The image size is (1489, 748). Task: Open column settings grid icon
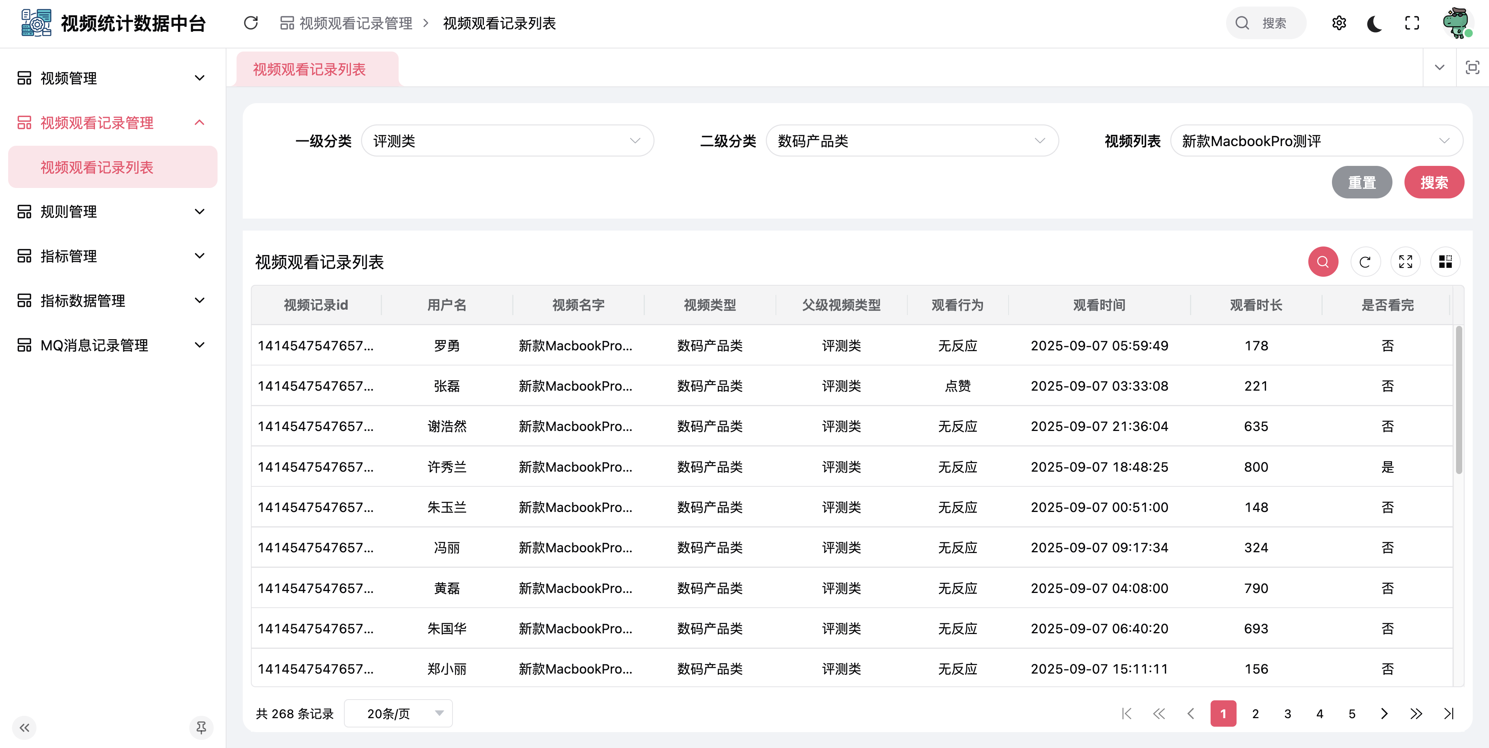(1445, 262)
